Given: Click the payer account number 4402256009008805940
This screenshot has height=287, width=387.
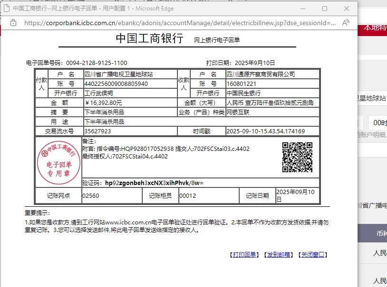Looking at the screenshot, I should (x=116, y=83).
